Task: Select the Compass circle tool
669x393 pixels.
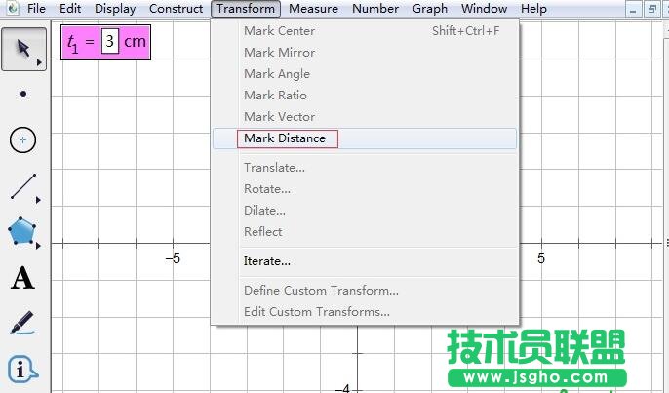Action: pyautogui.click(x=22, y=139)
